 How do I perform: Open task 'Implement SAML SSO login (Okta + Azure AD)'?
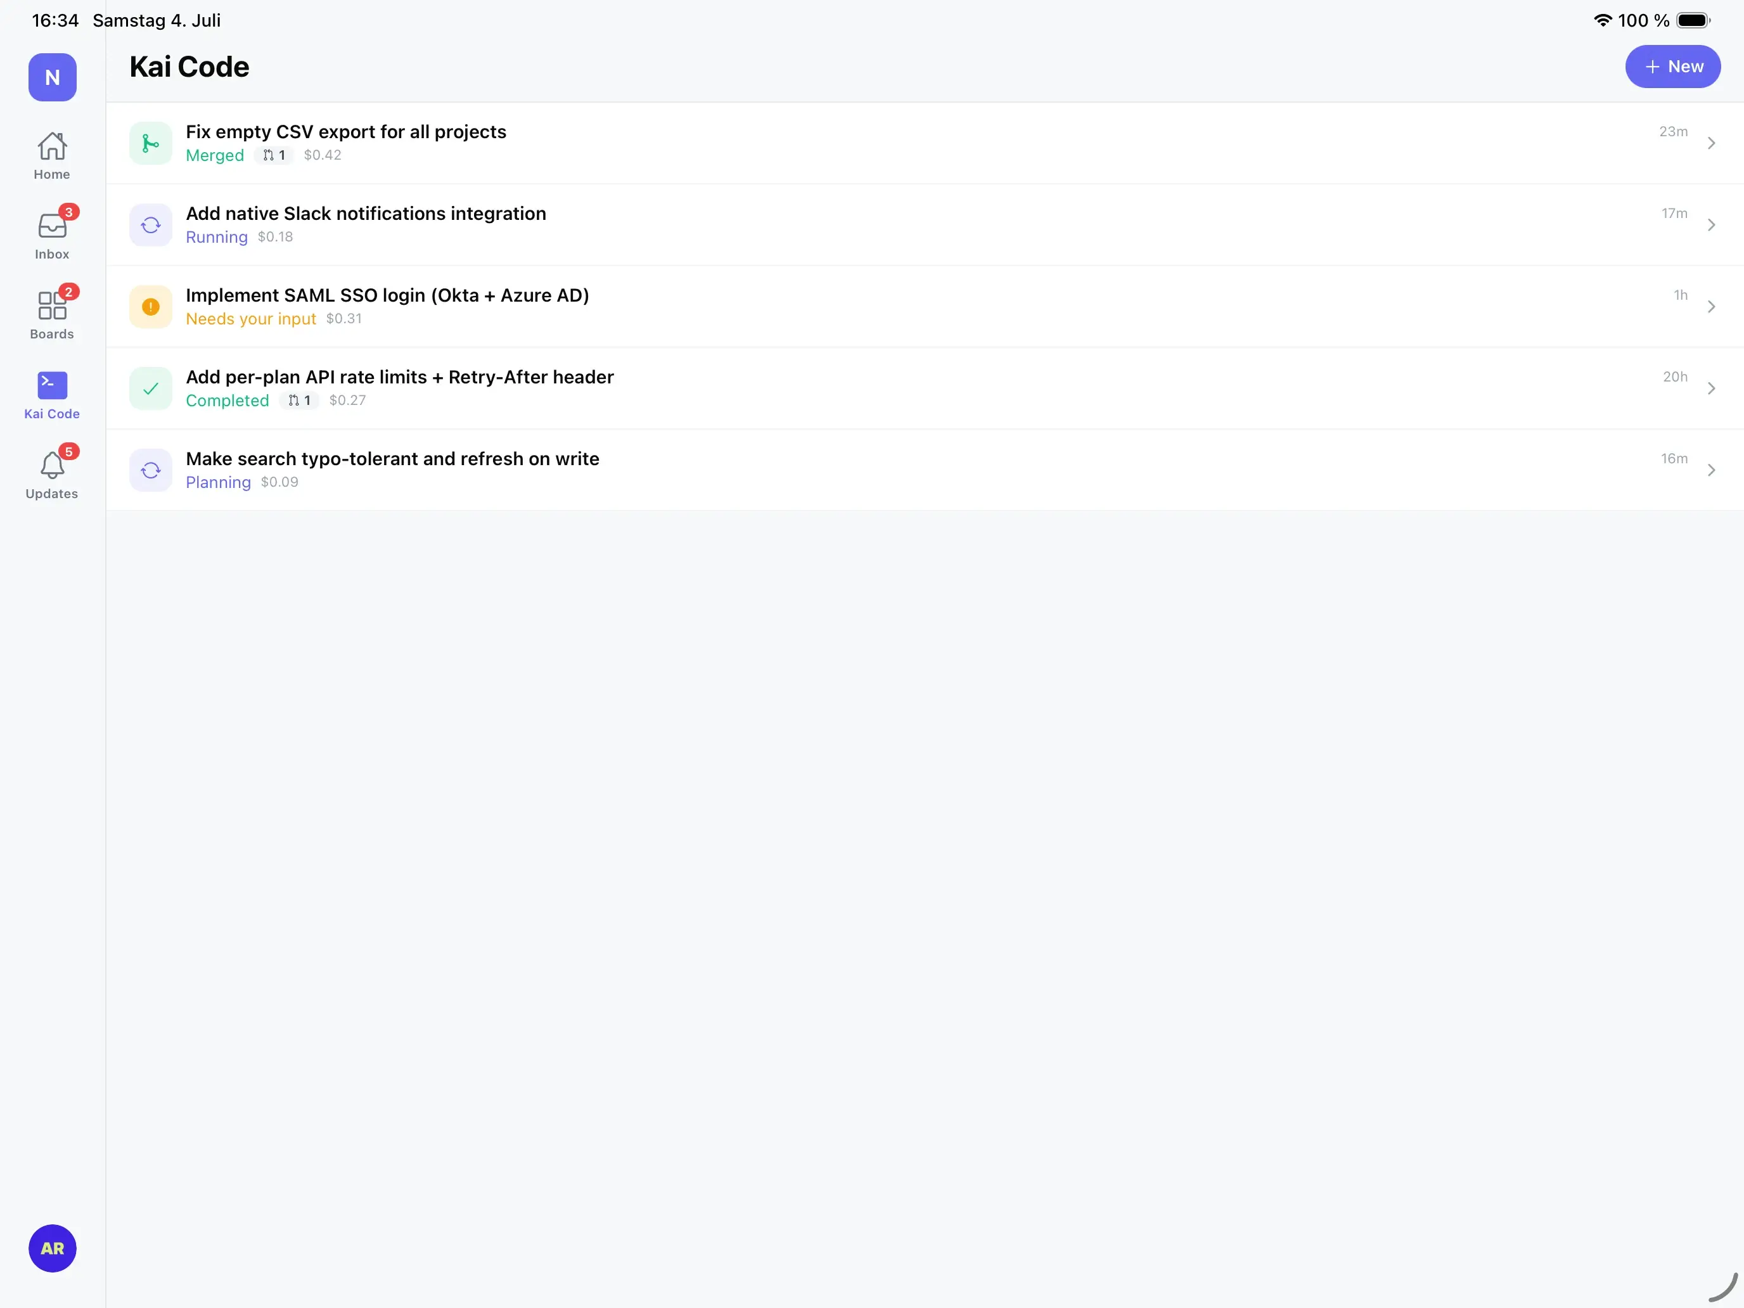tap(925, 307)
